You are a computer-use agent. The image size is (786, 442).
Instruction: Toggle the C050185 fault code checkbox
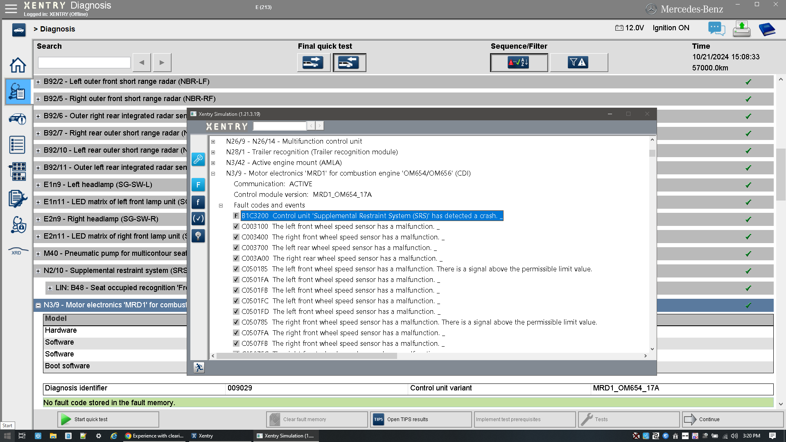point(236,269)
